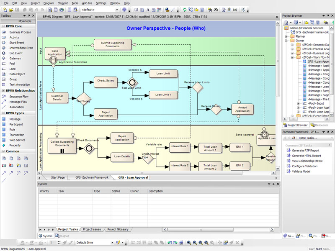Click the Message Flow relationship tool
The image size is (335, 251).
coord(18,102)
